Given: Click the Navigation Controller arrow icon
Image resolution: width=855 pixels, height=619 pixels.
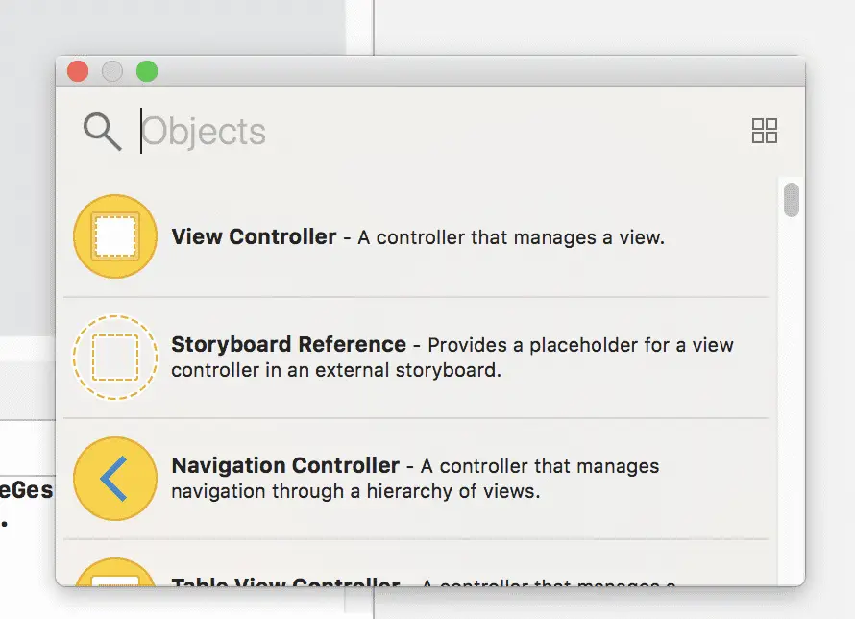Looking at the screenshot, I should click(x=115, y=479).
